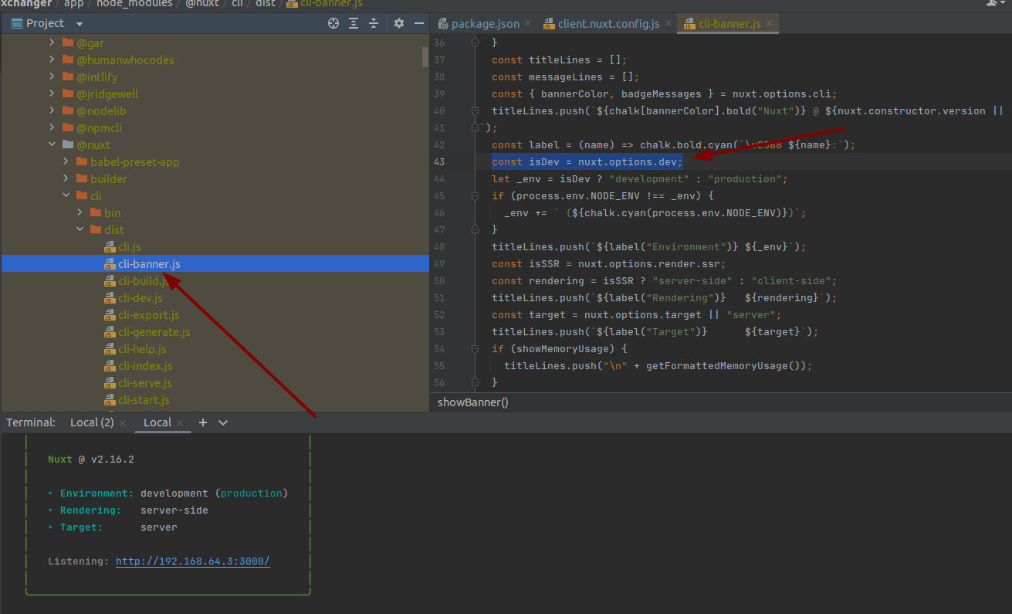Viewport: 1012px width, 614px height.
Task: Open the Project panel settings gear
Action: pyautogui.click(x=398, y=23)
